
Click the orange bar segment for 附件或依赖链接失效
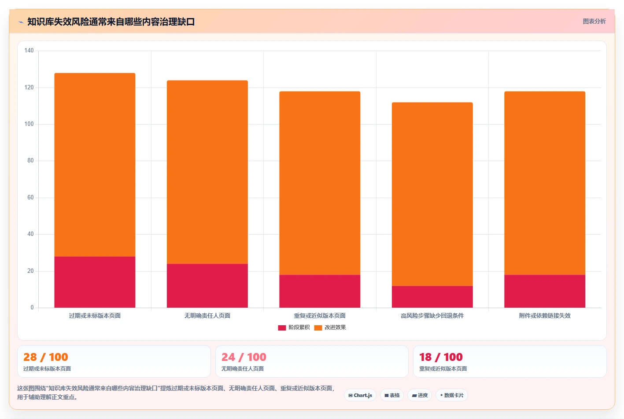tap(545, 183)
